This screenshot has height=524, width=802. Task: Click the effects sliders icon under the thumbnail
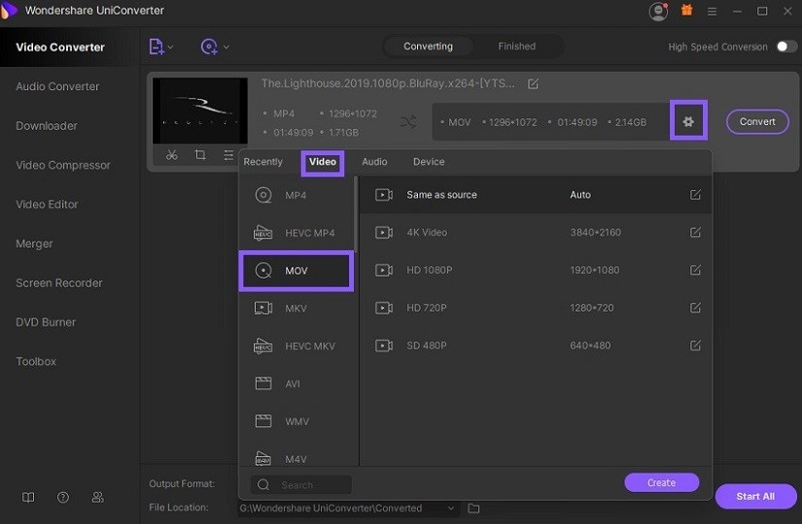[x=228, y=154]
